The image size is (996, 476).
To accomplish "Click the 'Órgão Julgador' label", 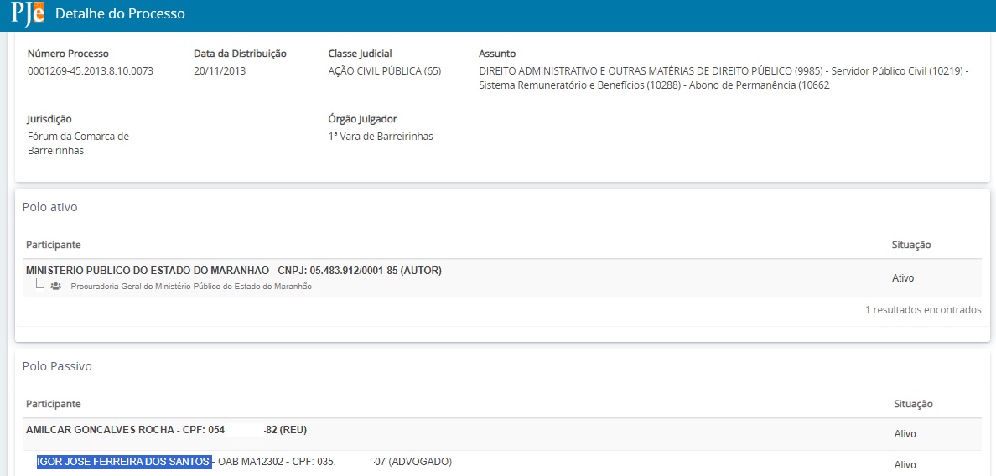I will (x=363, y=119).
